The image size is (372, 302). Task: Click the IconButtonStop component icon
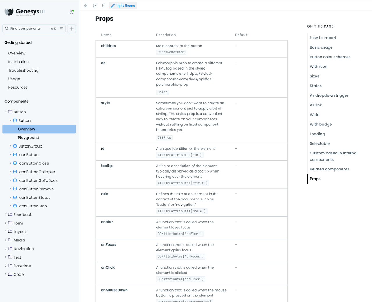click(15, 206)
